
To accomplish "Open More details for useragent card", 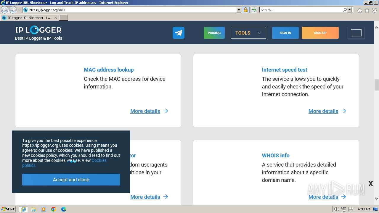I will click(149, 197).
